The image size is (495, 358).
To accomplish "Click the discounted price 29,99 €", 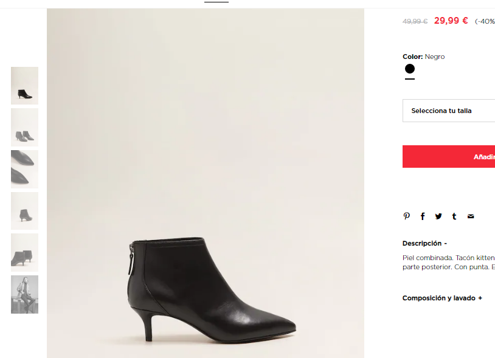I will click(451, 21).
